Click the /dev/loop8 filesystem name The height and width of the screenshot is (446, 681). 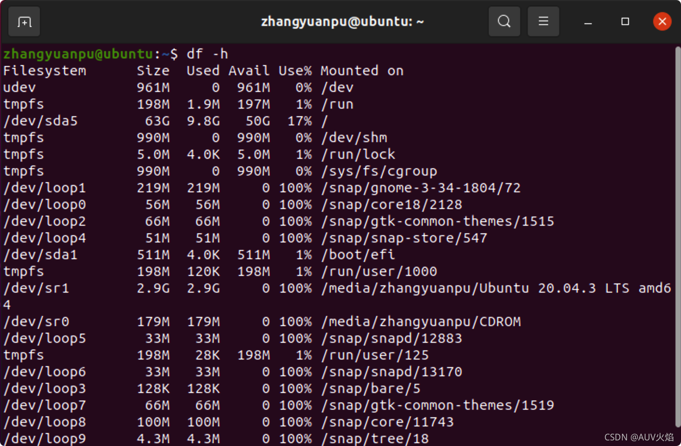(x=45, y=422)
